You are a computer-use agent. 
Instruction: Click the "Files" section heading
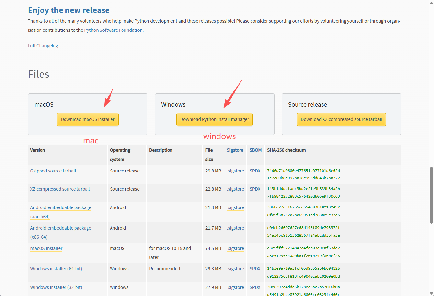39,74
